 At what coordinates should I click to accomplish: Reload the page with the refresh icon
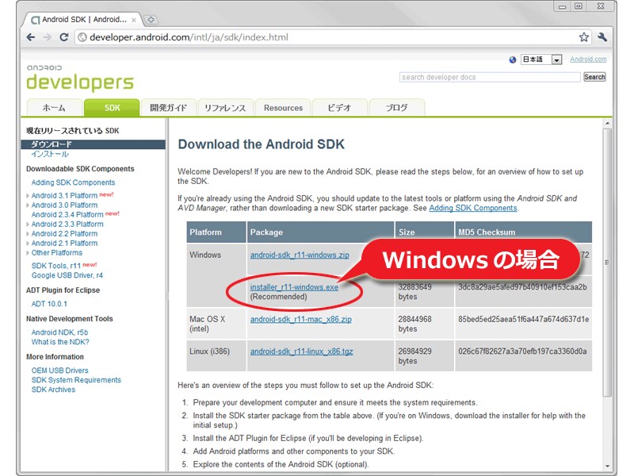click(64, 37)
